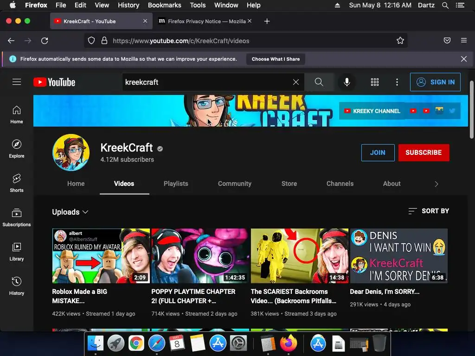This screenshot has width=475, height=356.
Task: Open the Uploads dropdown filter
Action: click(70, 212)
